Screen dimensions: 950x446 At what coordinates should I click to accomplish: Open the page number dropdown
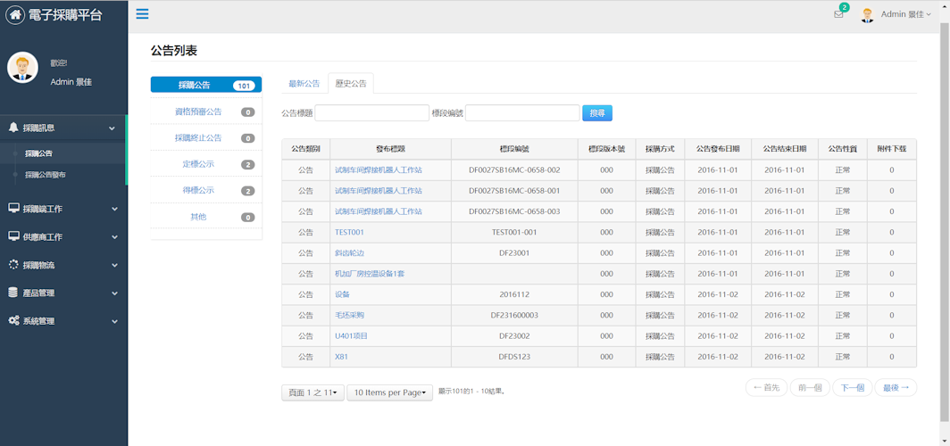(x=312, y=392)
